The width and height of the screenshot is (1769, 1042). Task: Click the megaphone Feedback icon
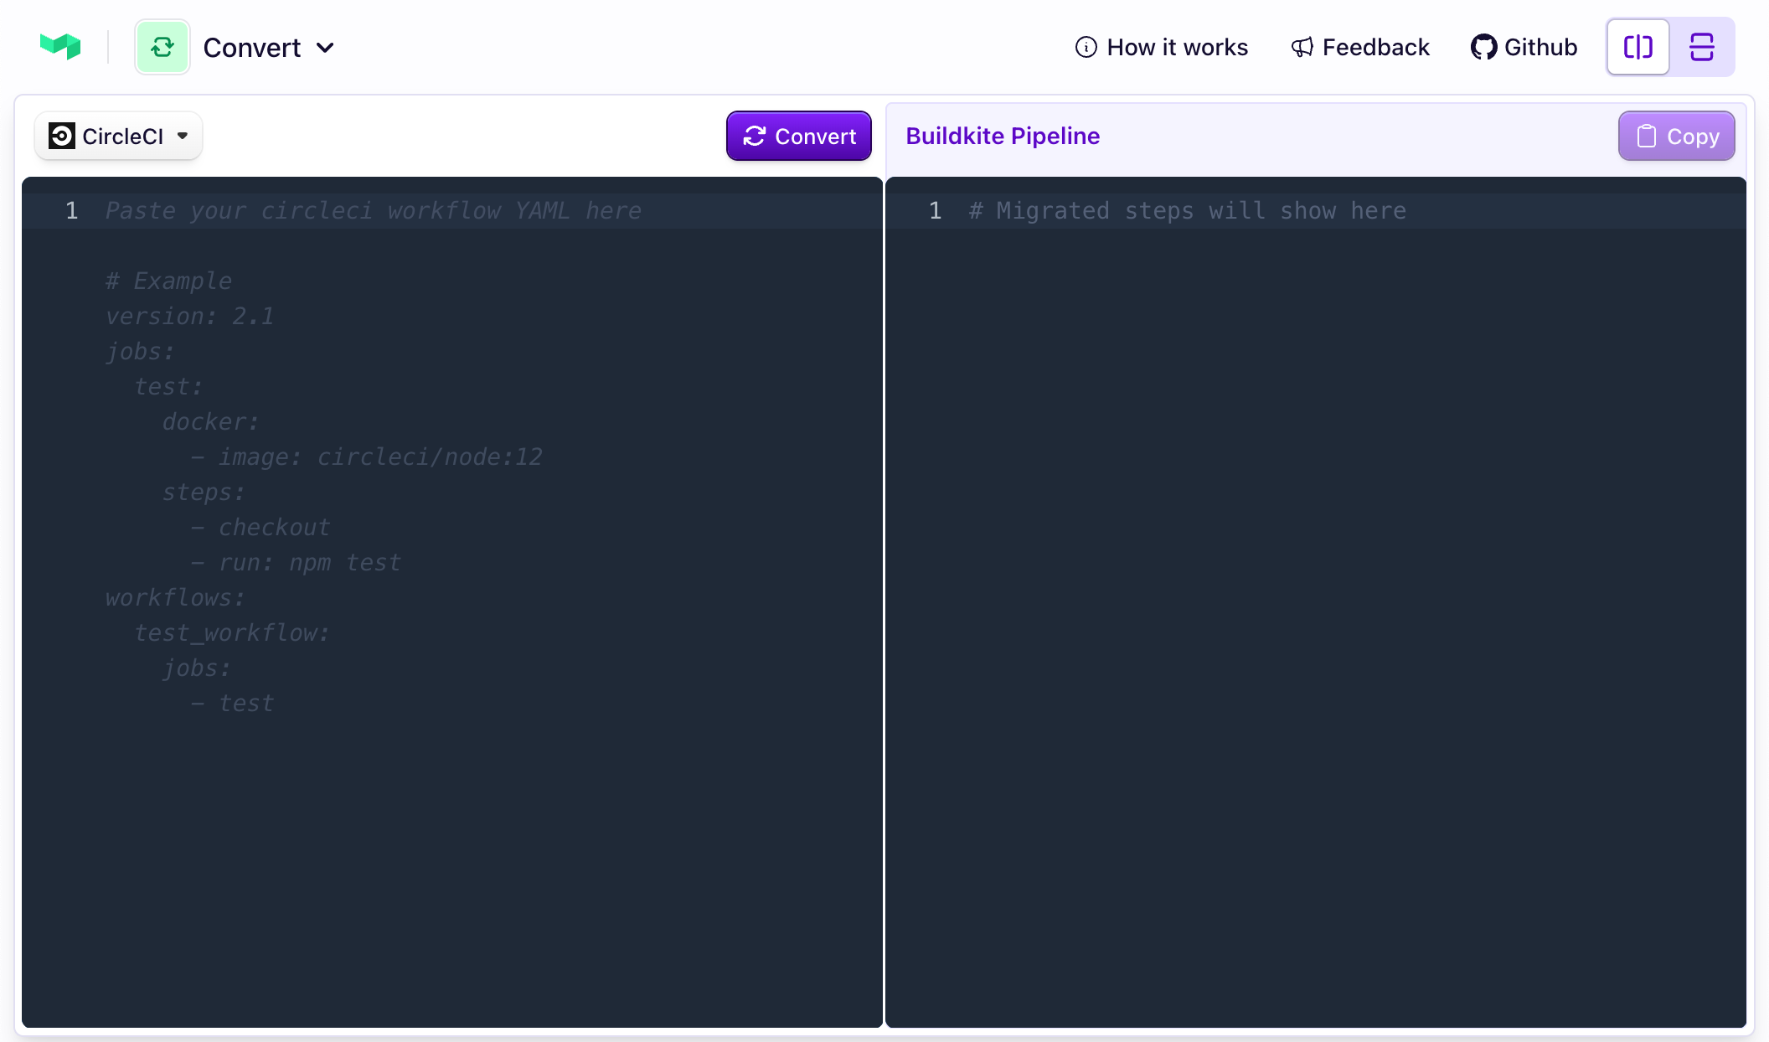(x=1301, y=47)
